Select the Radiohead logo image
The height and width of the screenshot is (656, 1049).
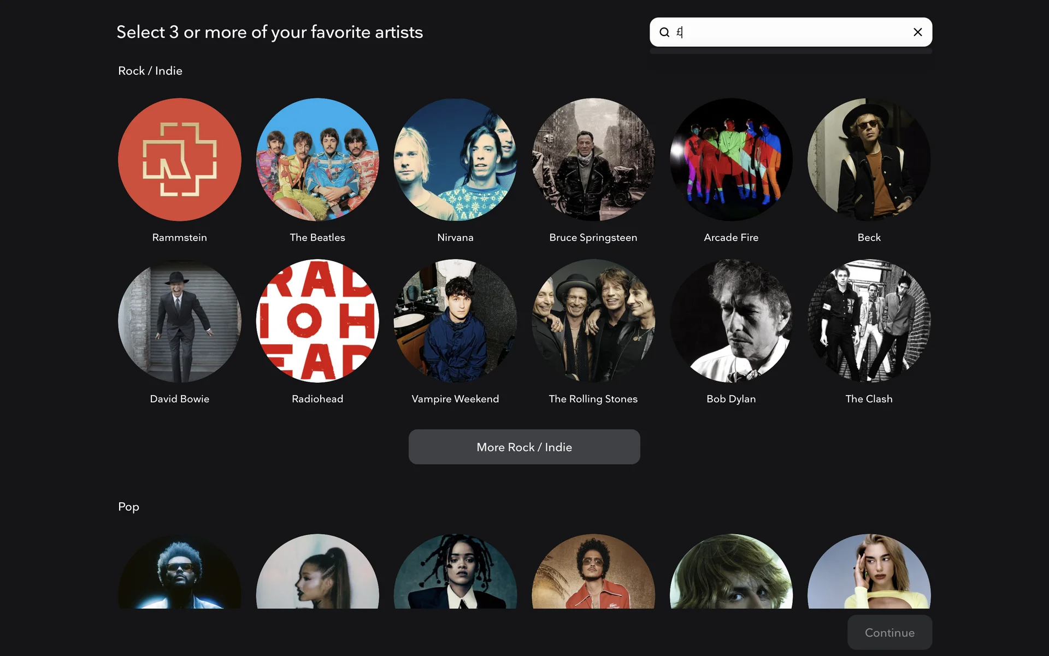tap(317, 321)
